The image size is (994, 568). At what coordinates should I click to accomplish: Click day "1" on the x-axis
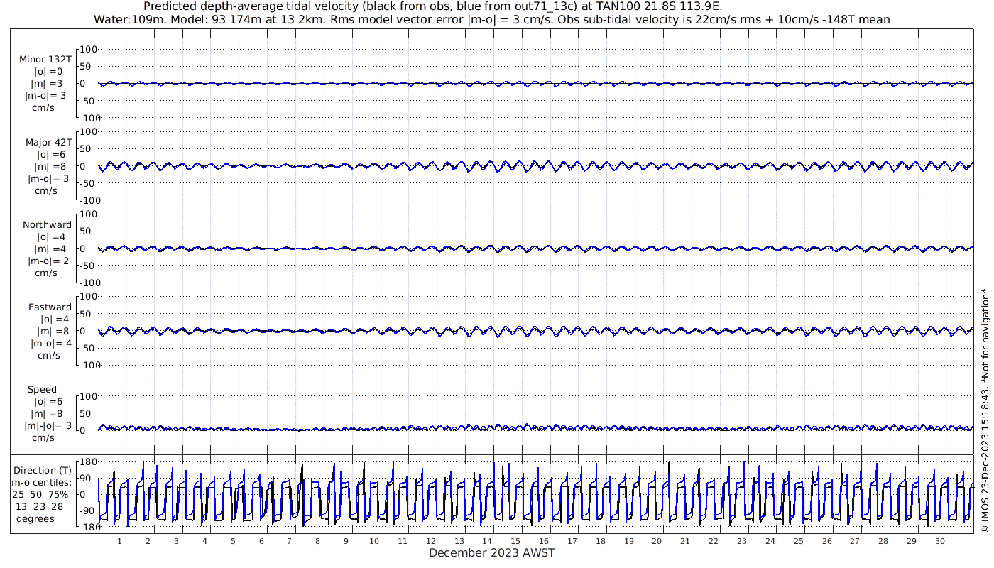pos(120,541)
